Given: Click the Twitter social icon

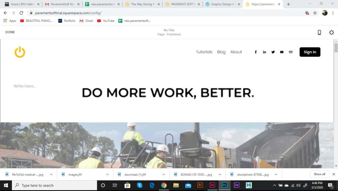Looking at the screenshot, I should 273,52.
